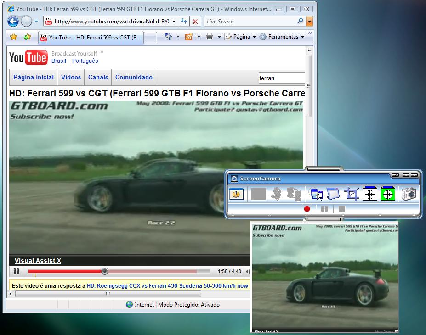This screenshot has width=426, height=335.
Task: Pause the YouTube video
Action: 16,271
